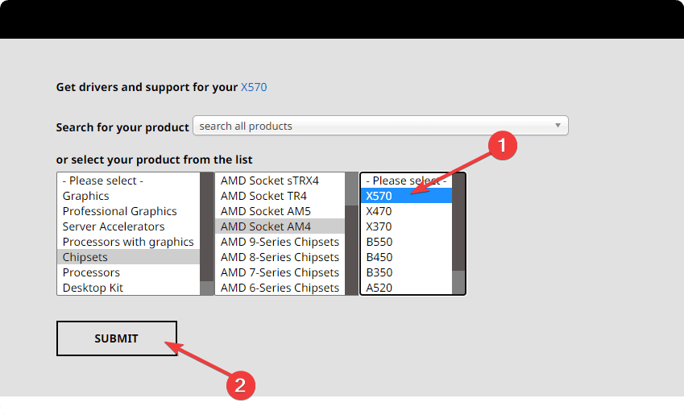This screenshot has height=415, width=684.
Task: Click the chipset list scrollbar
Action: point(458,234)
